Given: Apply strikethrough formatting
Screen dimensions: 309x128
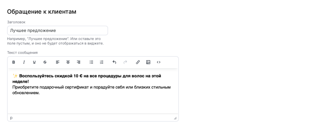Looking at the screenshot, I should 45,62.
